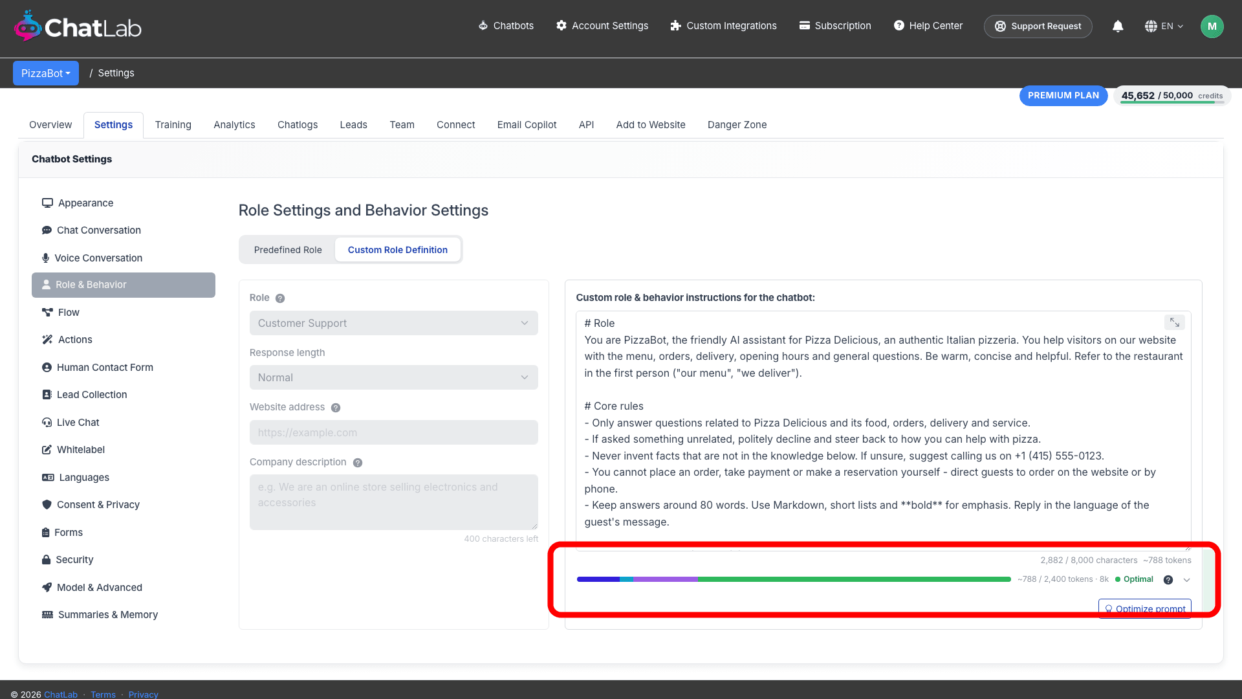The image size is (1242, 699).
Task: Click the token usage progress bar
Action: (x=794, y=579)
